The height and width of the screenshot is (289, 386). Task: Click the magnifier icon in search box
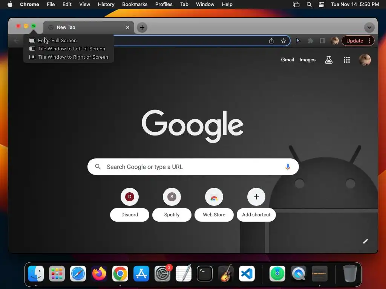(x=98, y=167)
